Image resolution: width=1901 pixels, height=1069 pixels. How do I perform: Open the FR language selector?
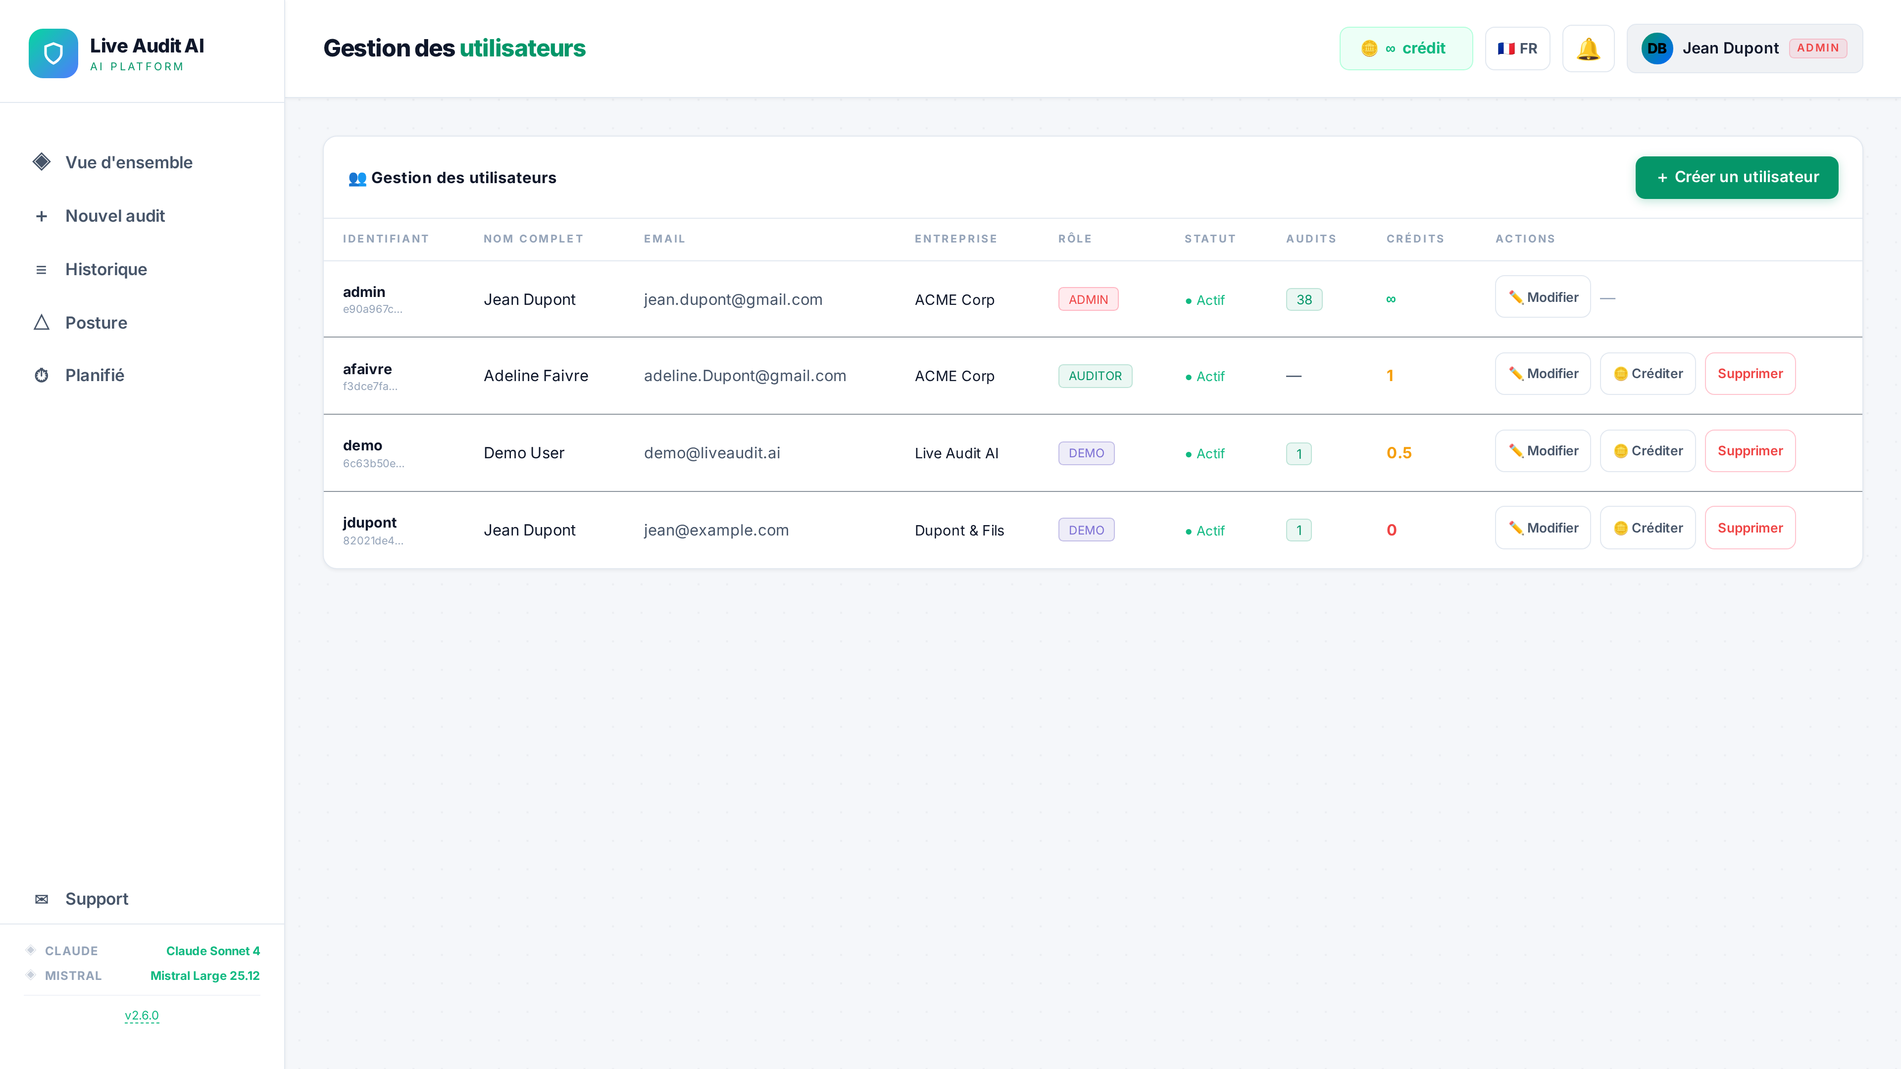click(x=1517, y=49)
